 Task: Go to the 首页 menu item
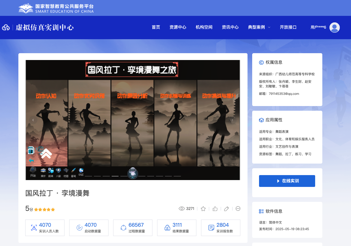pos(156,27)
